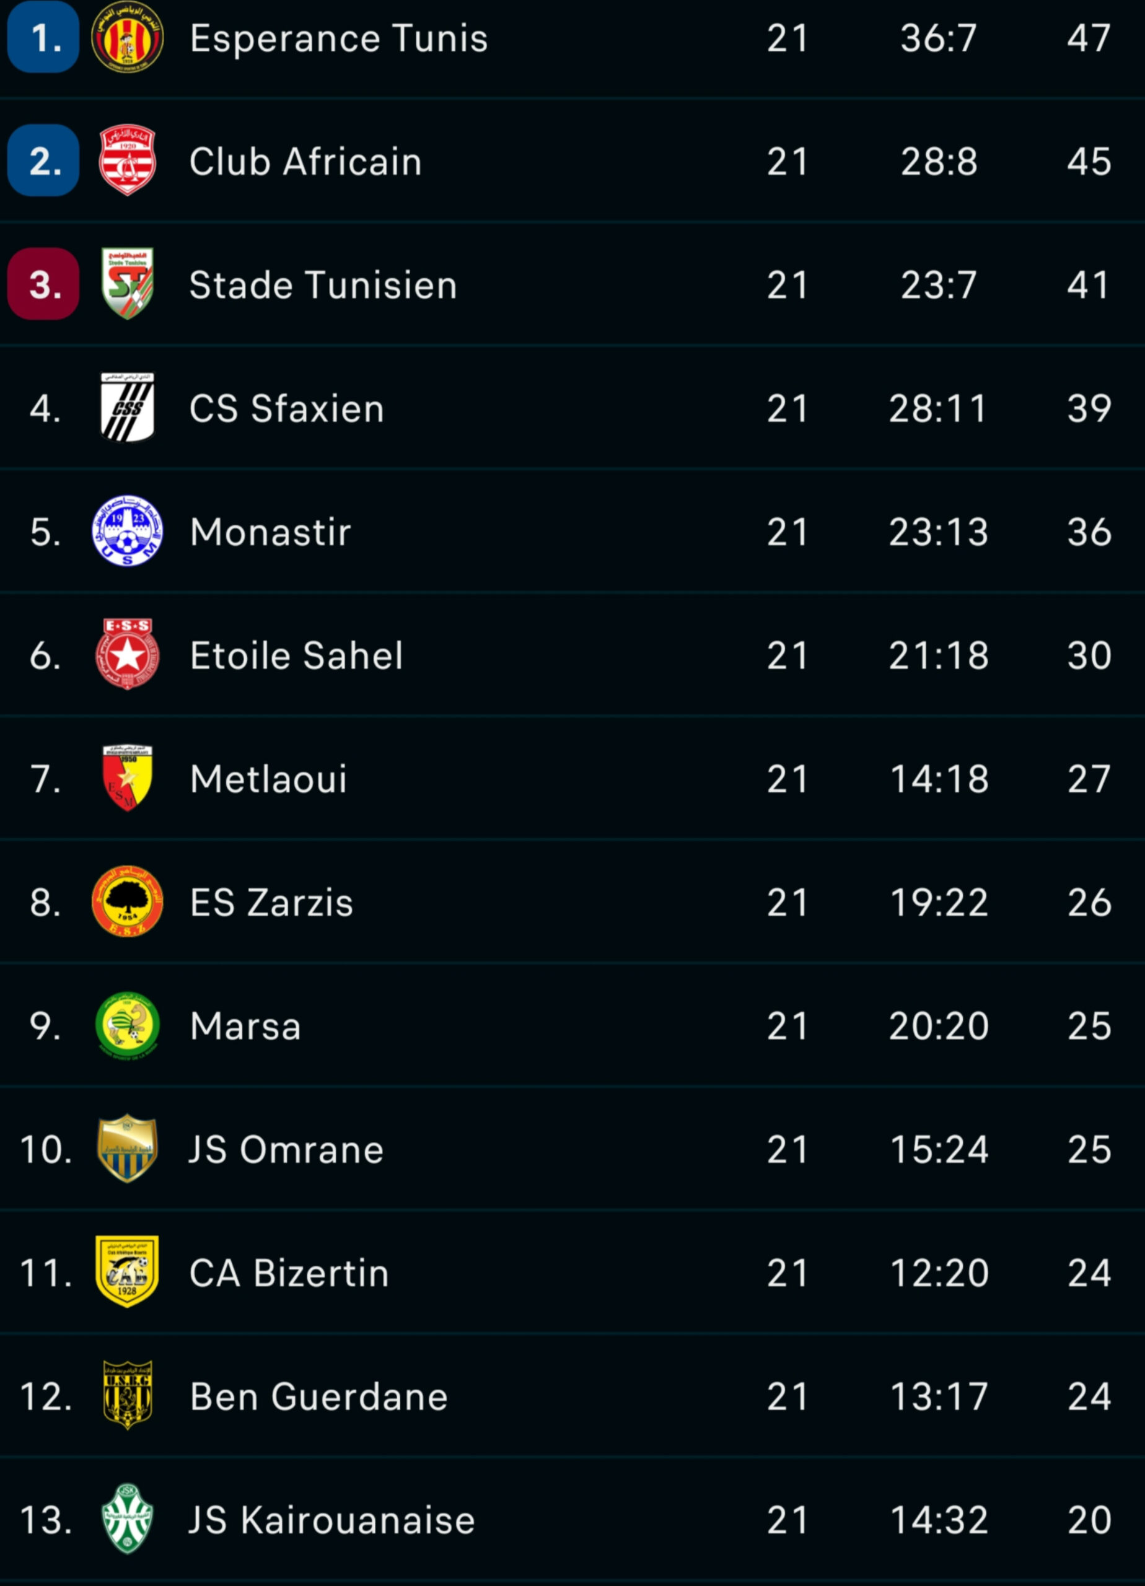Tap the Monastir blue USM badge
1145x1586 pixels.
coord(127,532)
